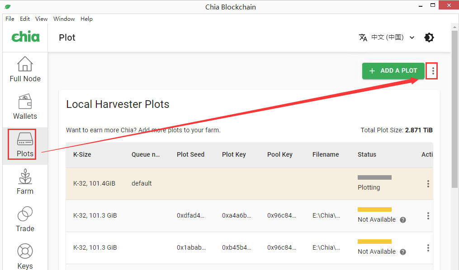
Task: Click the ADD A PLOT button
Action: [x=393, y=71]
